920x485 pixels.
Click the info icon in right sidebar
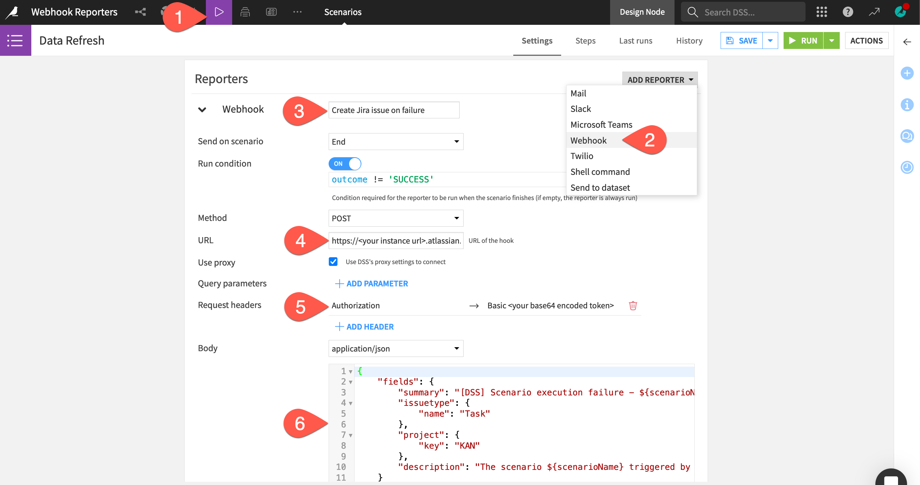(x=907, y=105)
